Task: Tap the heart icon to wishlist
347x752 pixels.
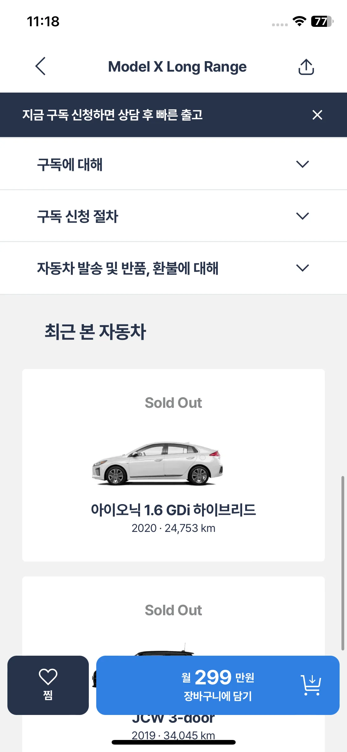Action: [x=48, y=677]
